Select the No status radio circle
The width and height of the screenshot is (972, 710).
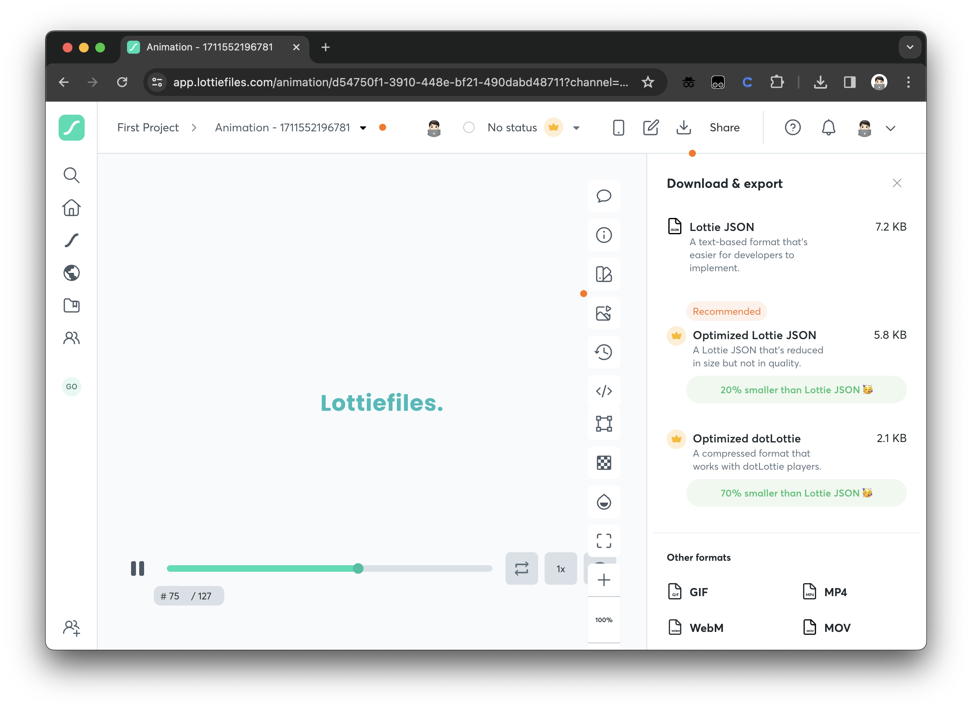click(469, 128)
